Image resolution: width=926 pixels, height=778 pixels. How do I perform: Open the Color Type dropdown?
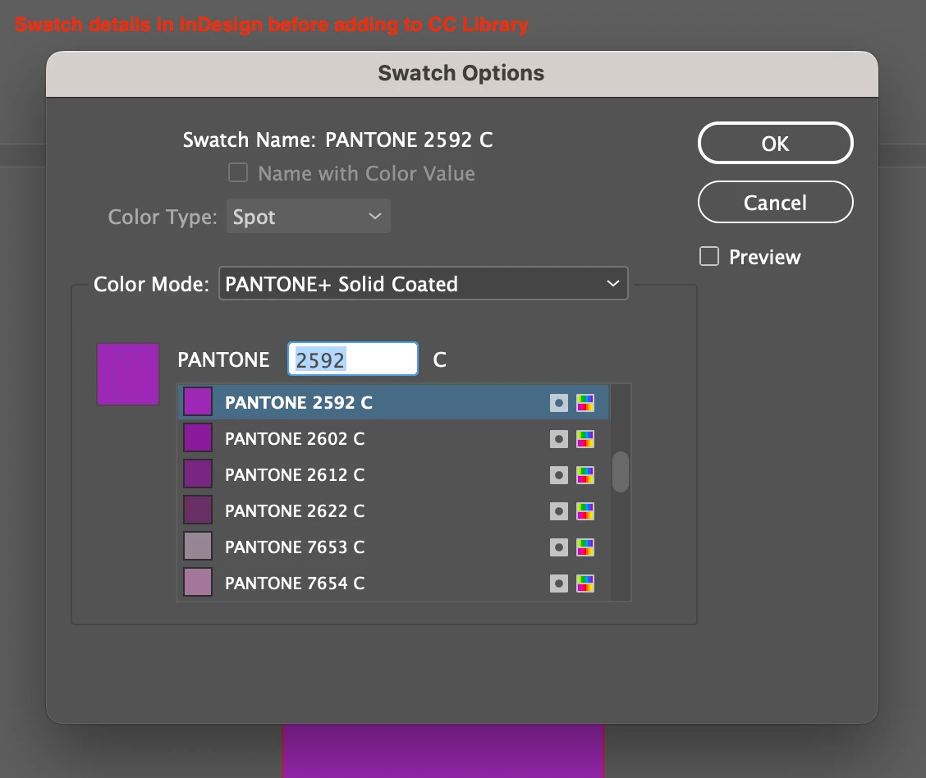pos(309,217)
